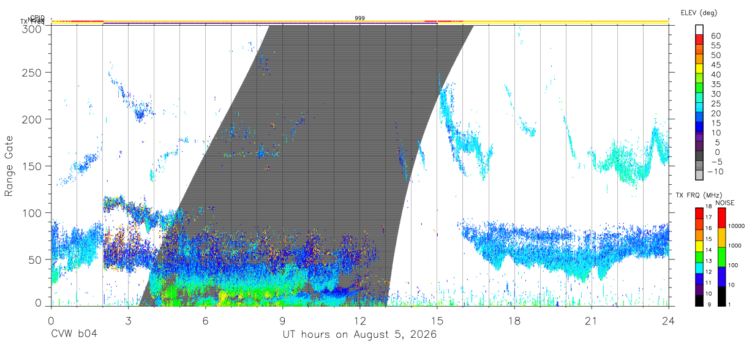Pick the black TX FRQ swatch between 9 and 10
752x347 pixels.
point(699,299)
